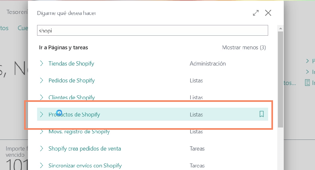Run 'Sincronizar envíos con Shopify' task
The height and width of the screenshot is (170, 315).
85,165
